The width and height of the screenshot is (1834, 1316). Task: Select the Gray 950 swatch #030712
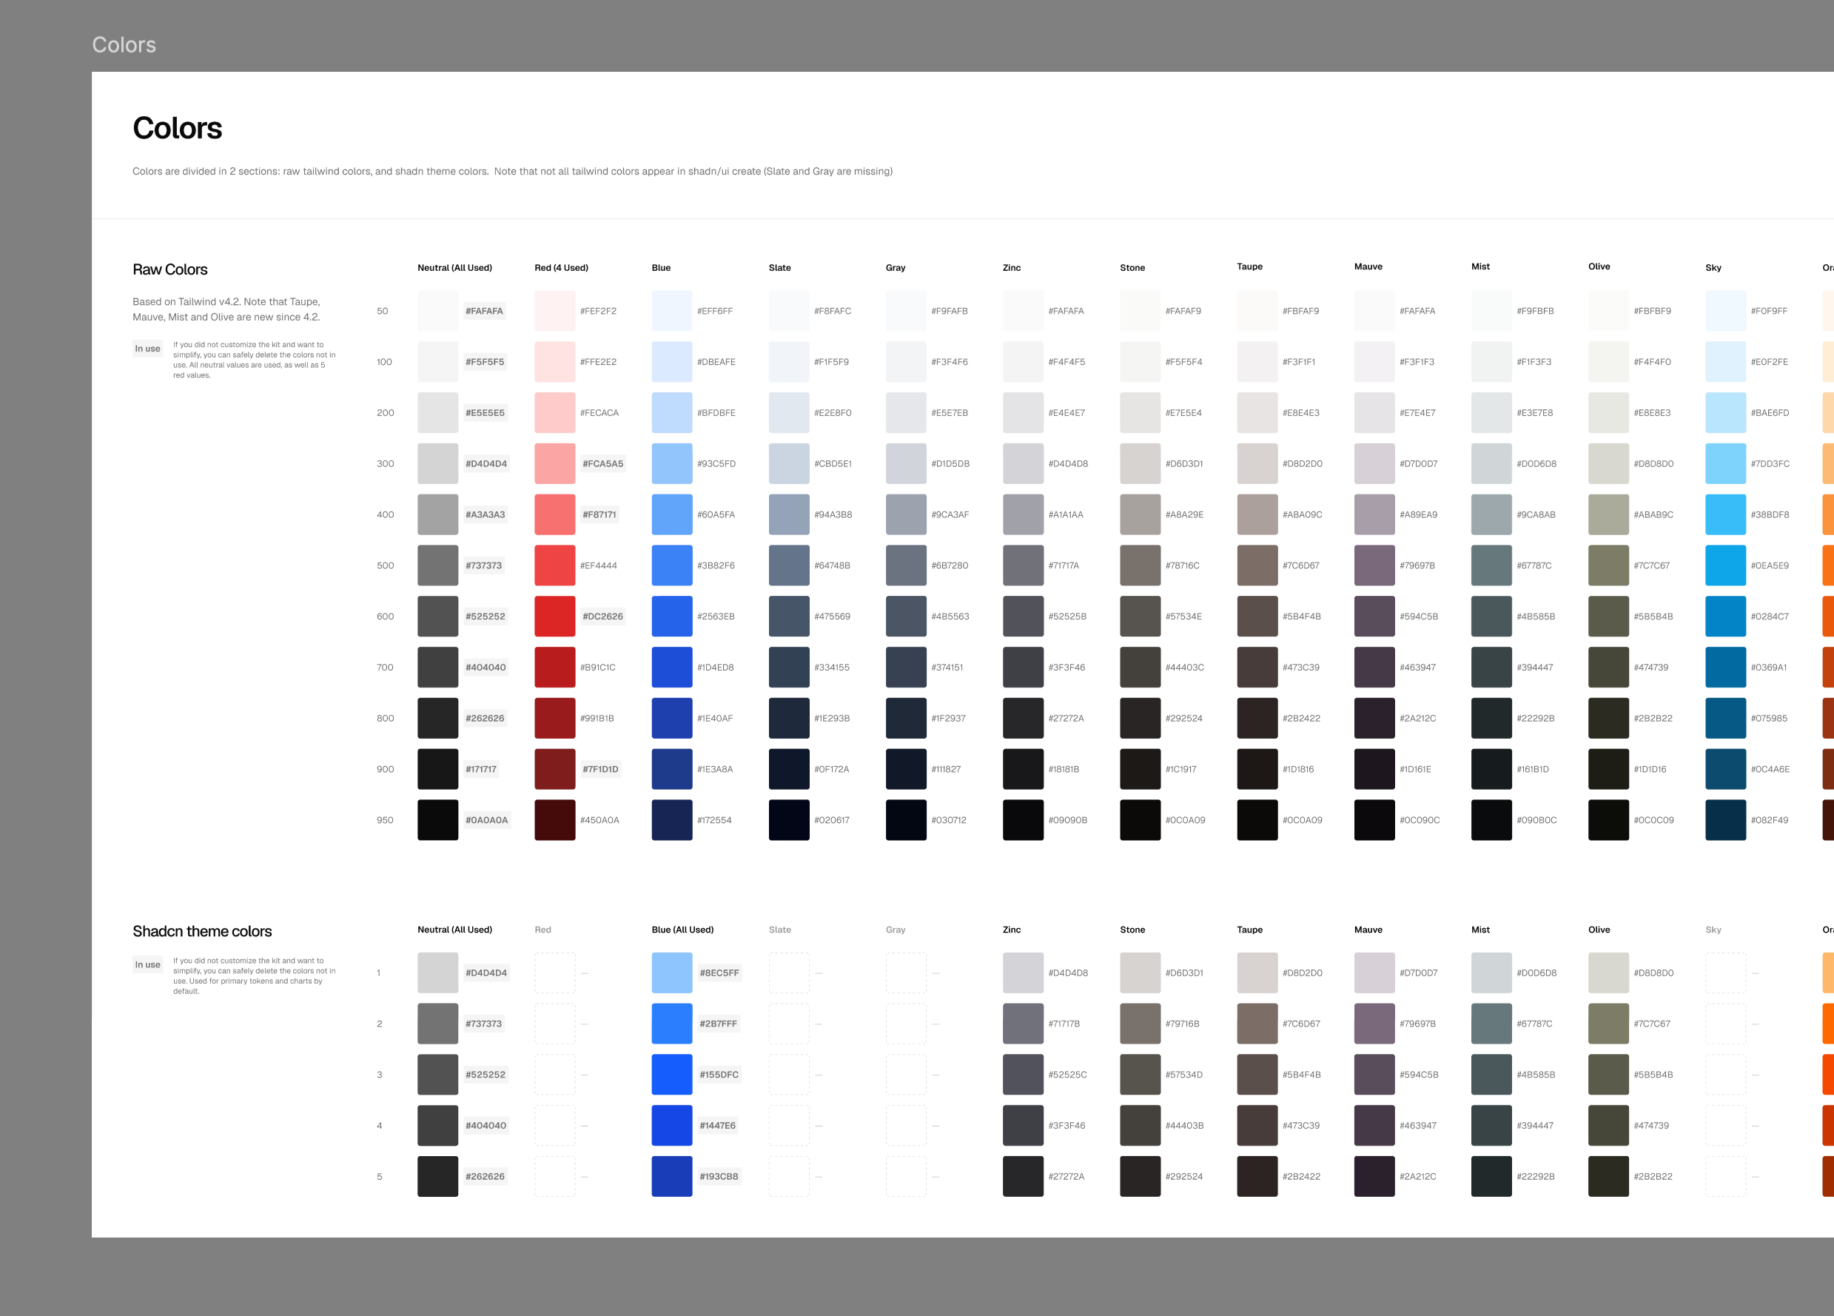tap(906, 819)
